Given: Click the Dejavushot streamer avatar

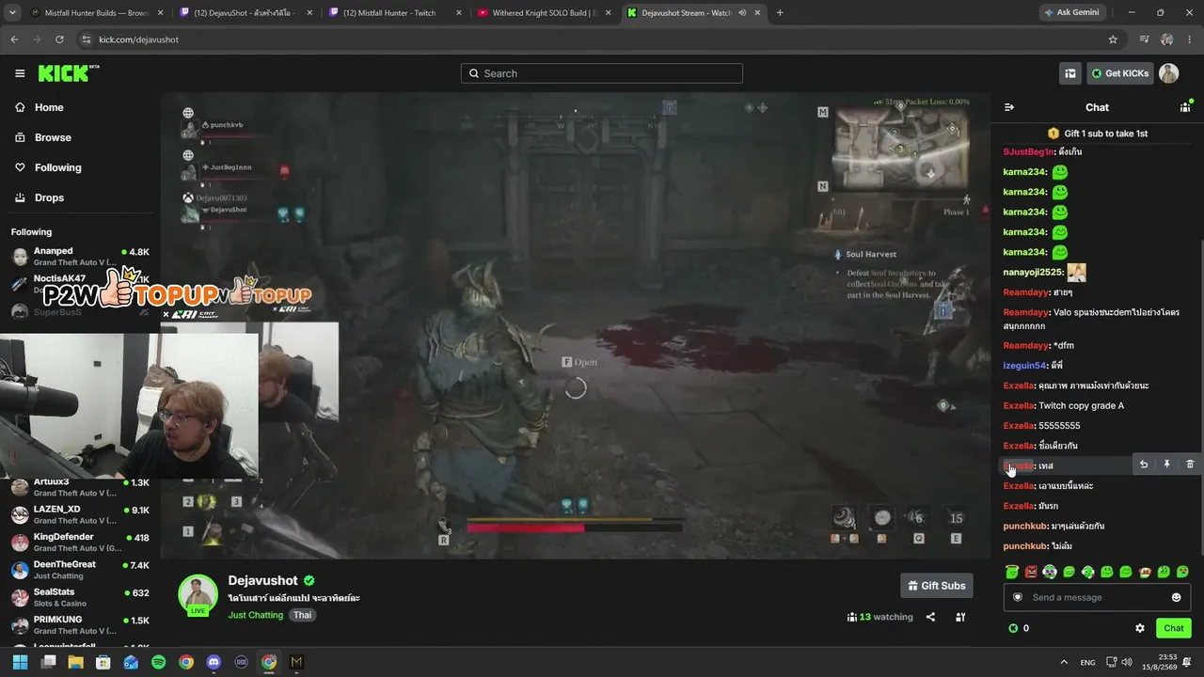Looking at the screenshot, I should pos(198,594).
